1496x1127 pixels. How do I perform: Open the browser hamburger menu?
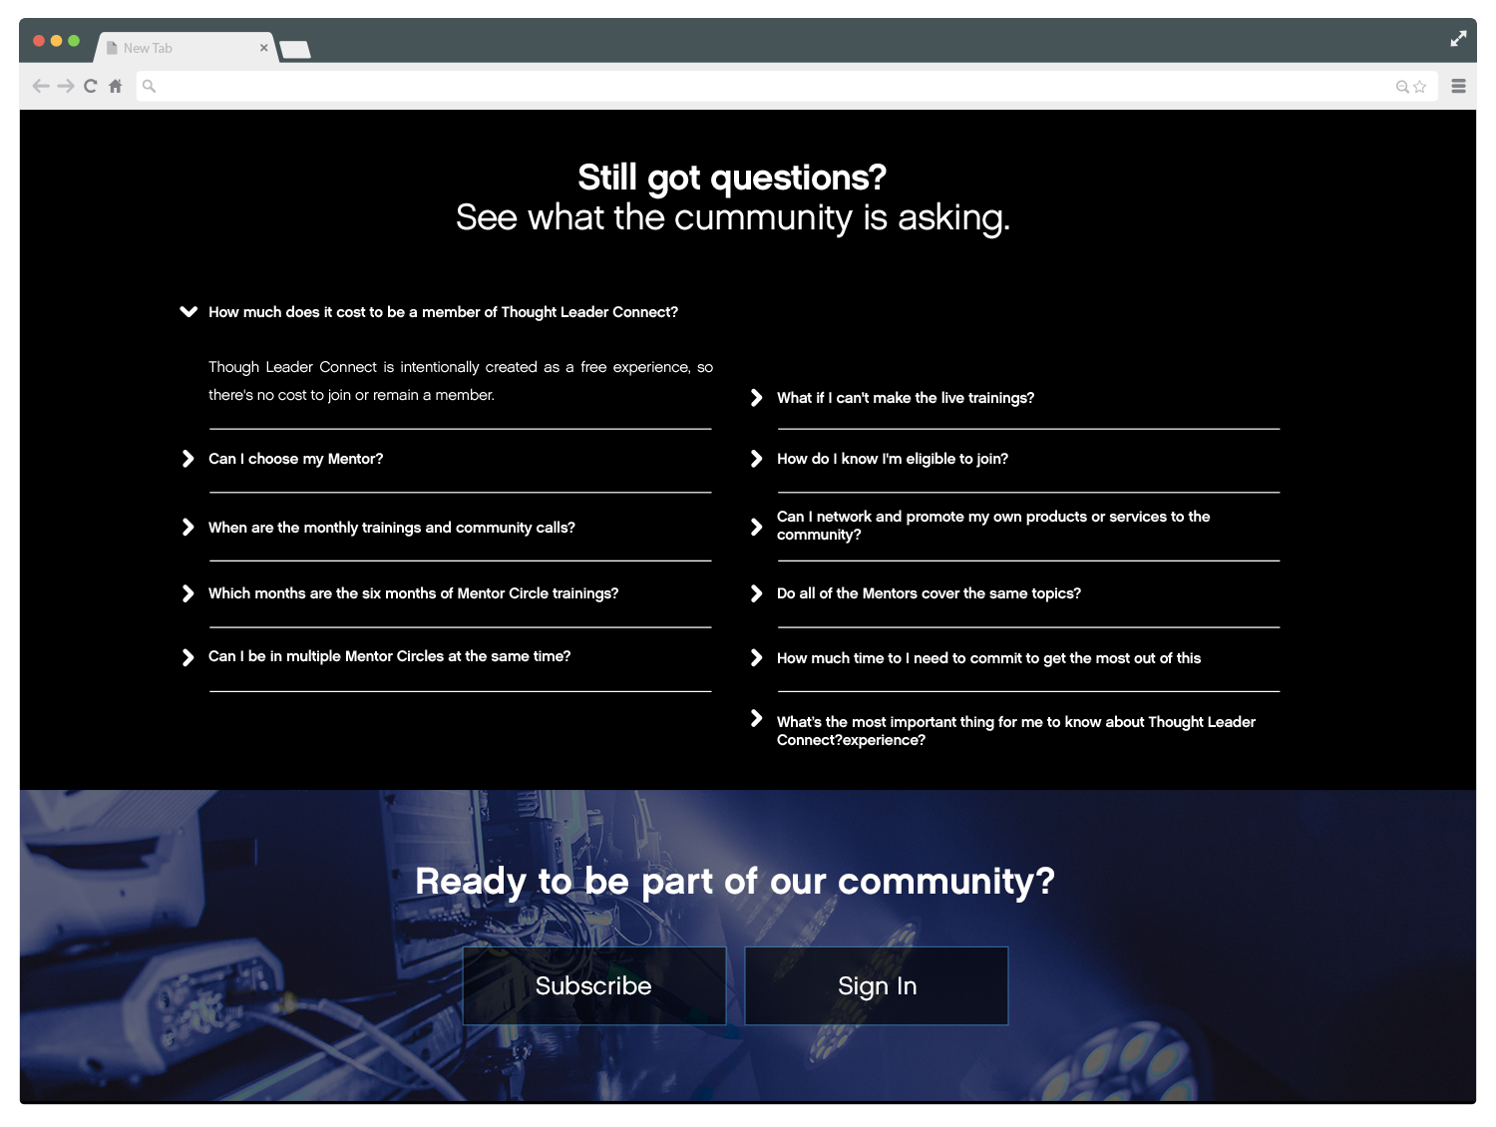pos(1458,87)
